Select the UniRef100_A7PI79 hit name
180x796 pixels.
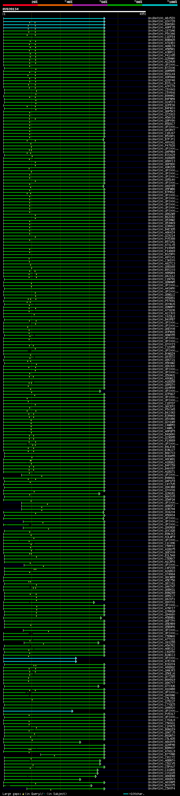pos(161,86)
